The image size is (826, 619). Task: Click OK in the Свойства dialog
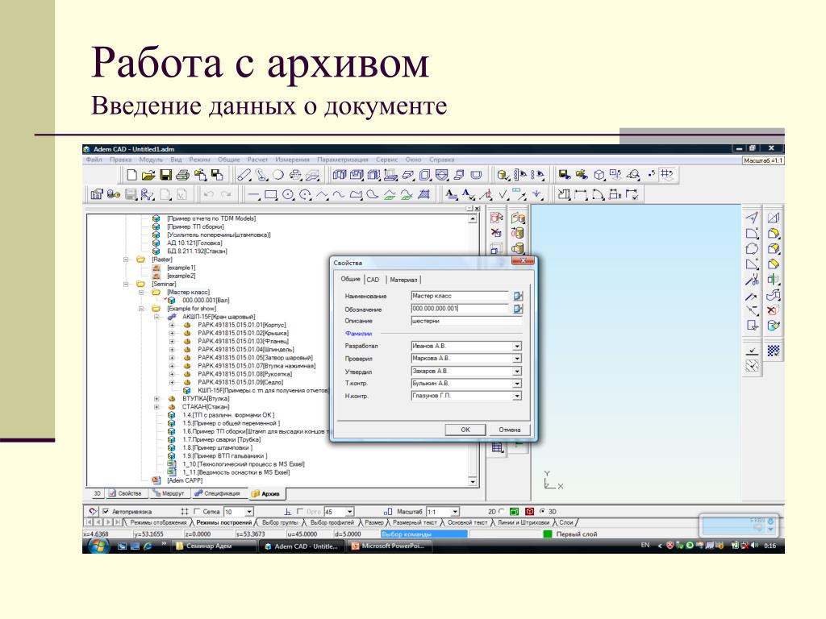click(465, 430)
